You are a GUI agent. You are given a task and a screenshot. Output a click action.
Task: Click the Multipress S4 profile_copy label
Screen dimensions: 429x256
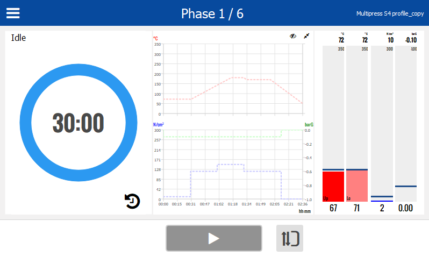389,13
